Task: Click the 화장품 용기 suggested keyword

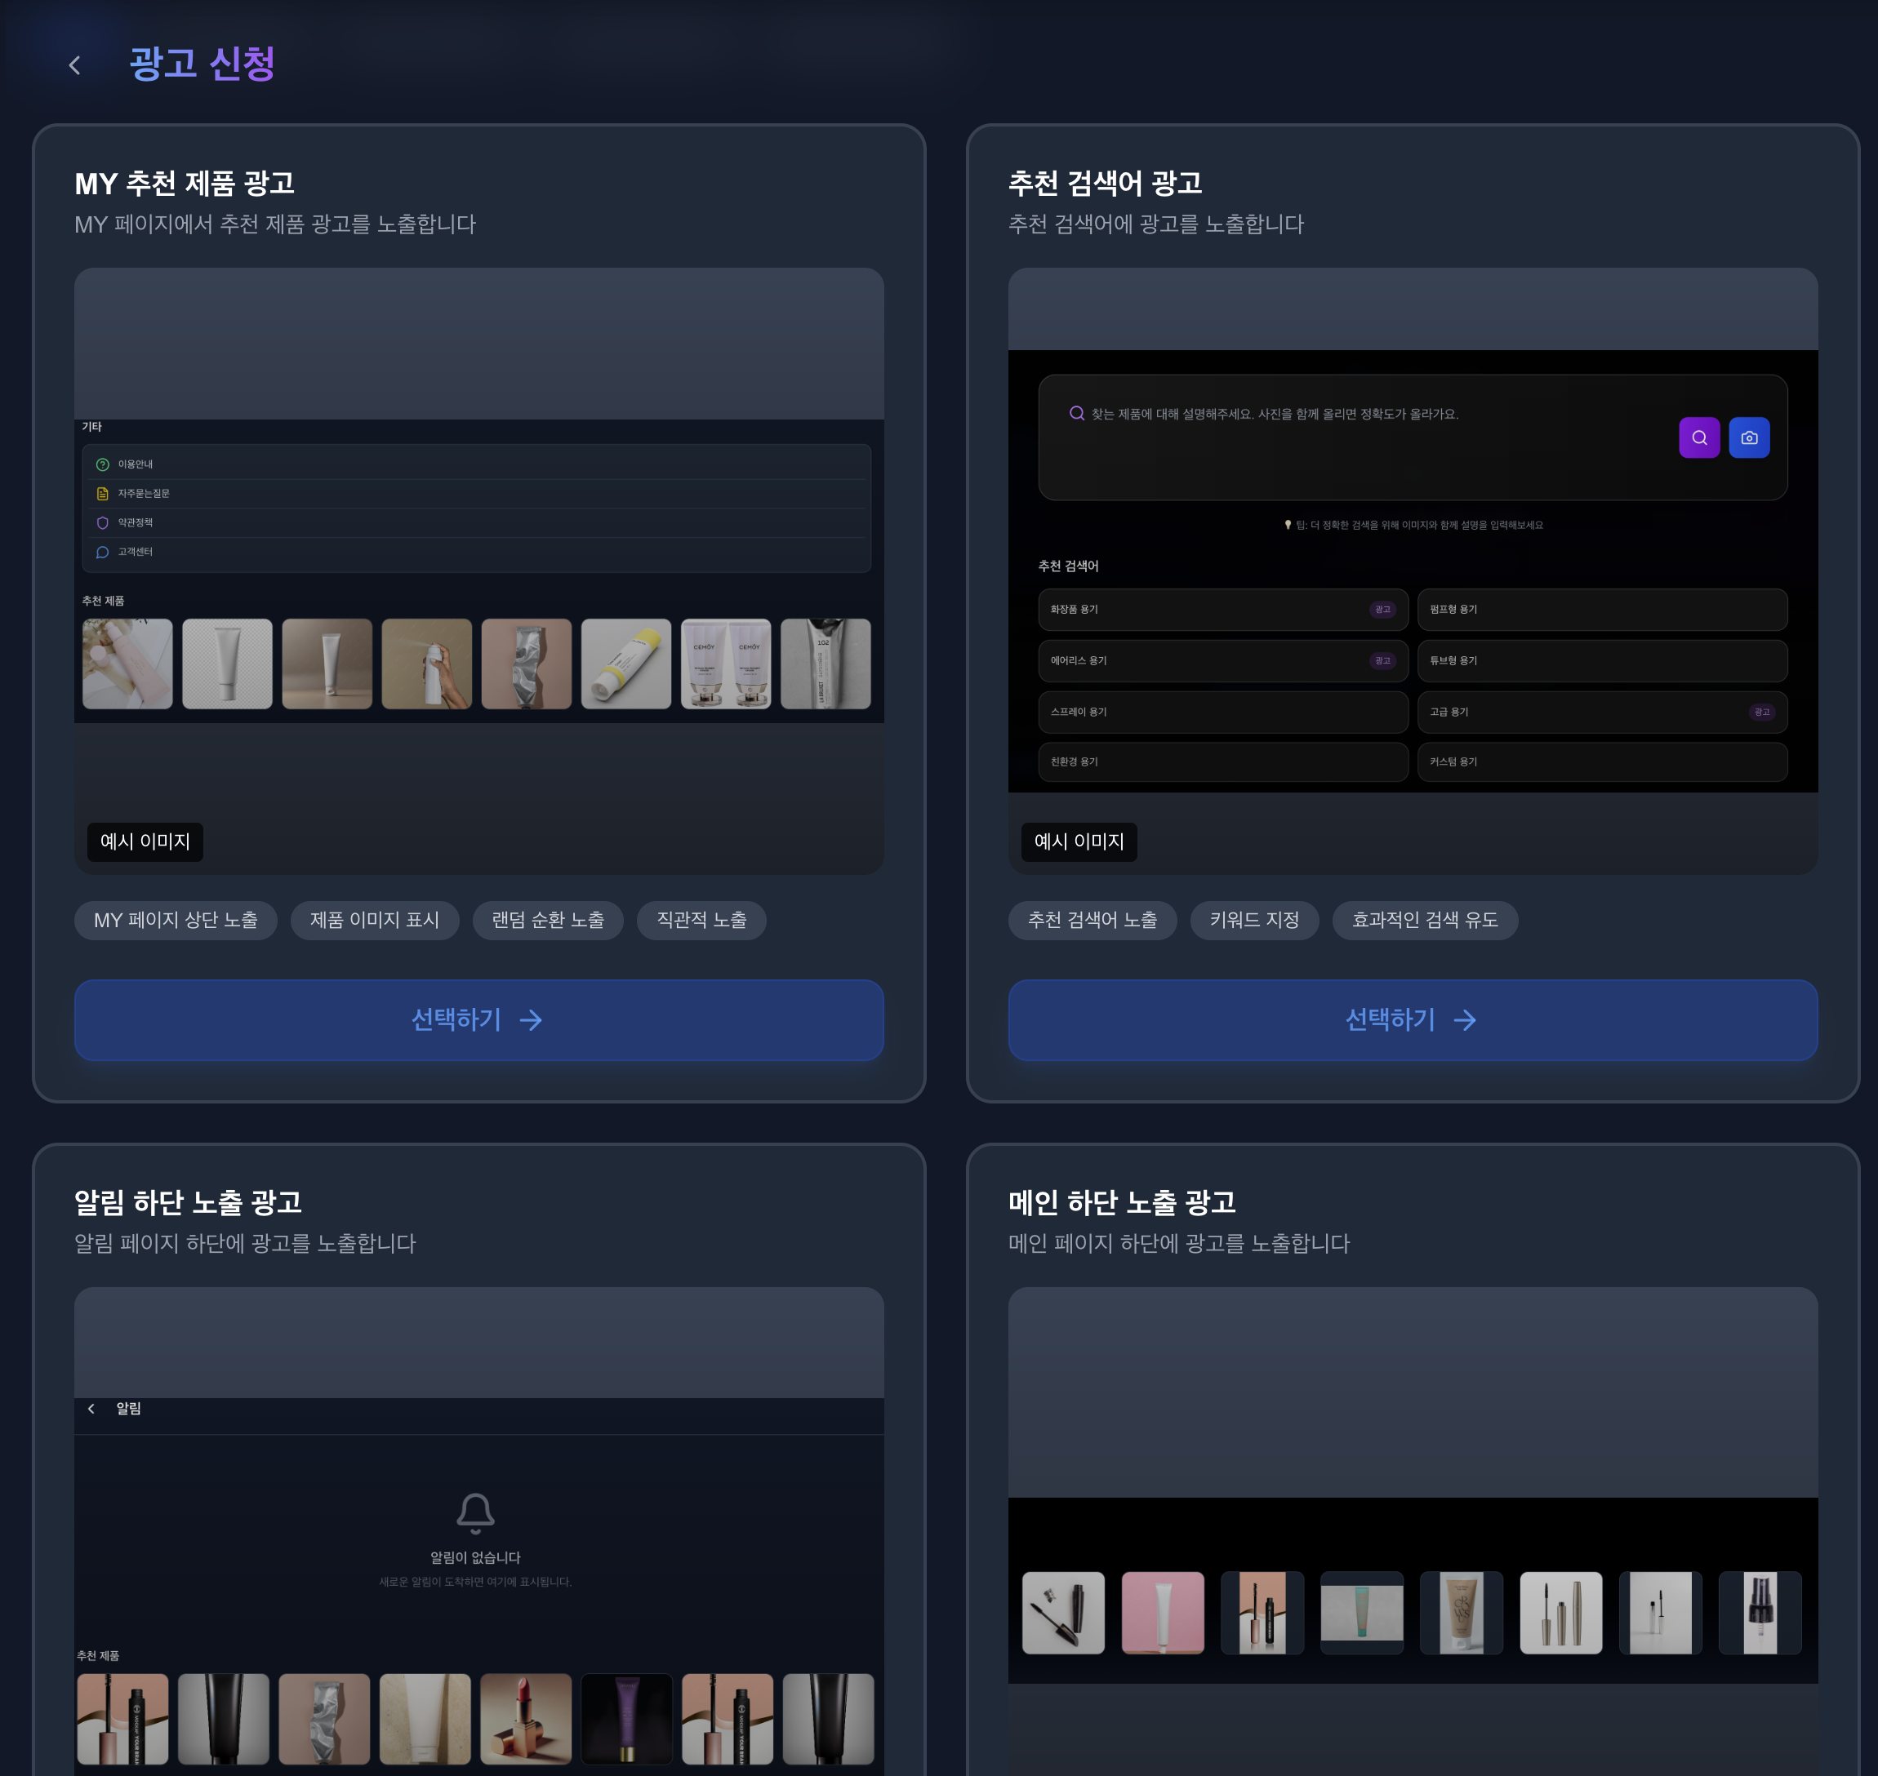Action: click(1222, 610)
